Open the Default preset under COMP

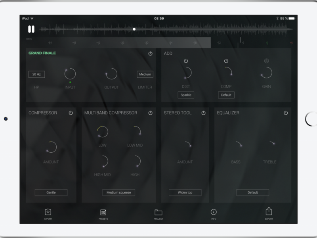[226, 95]
